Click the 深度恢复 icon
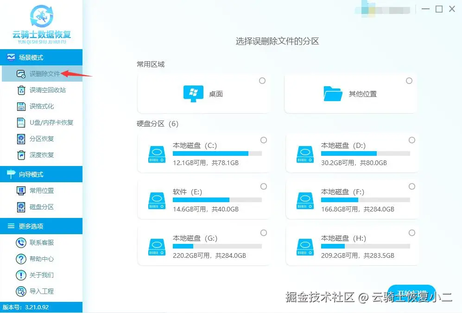 [21, 155]
